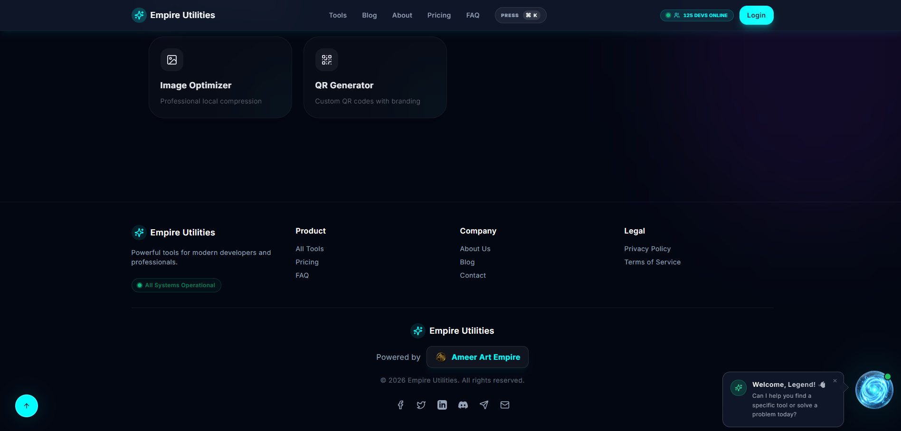Open the About Us footer link
This screenshot has height=431, width=901.
tap(475, 249)
